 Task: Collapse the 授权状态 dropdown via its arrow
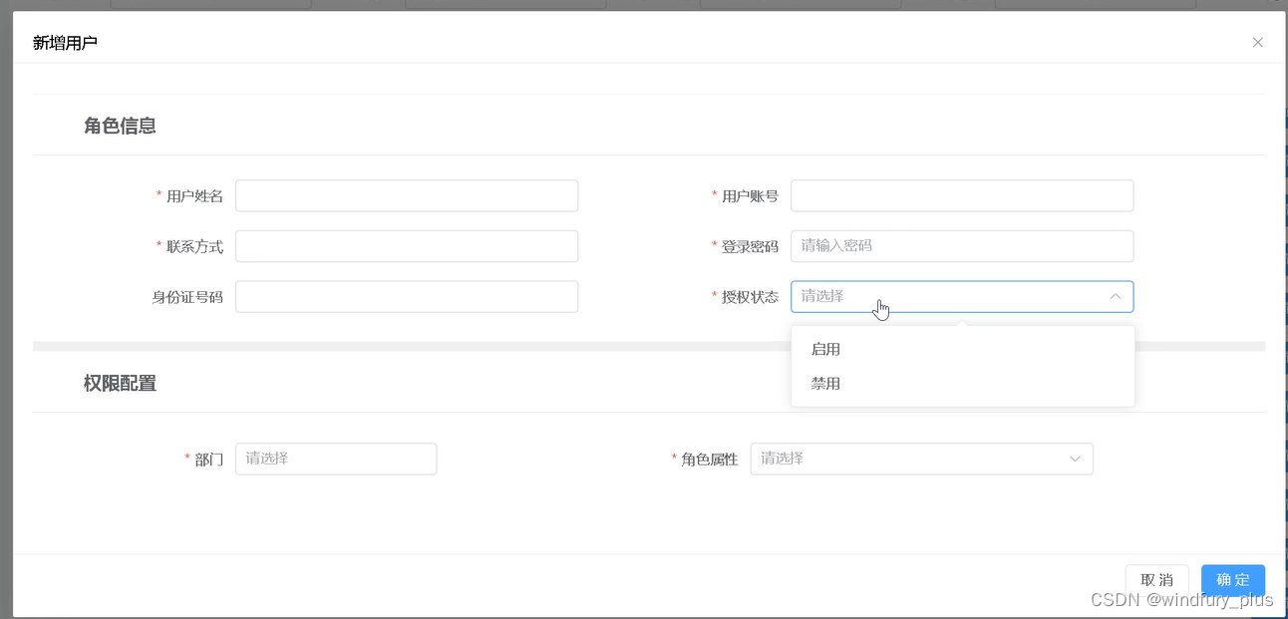click(1115, 296)
